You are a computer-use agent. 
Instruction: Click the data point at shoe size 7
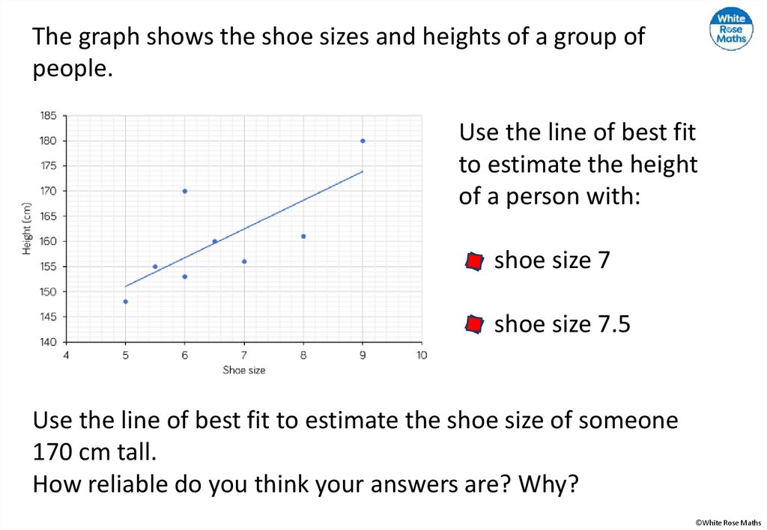244,261
